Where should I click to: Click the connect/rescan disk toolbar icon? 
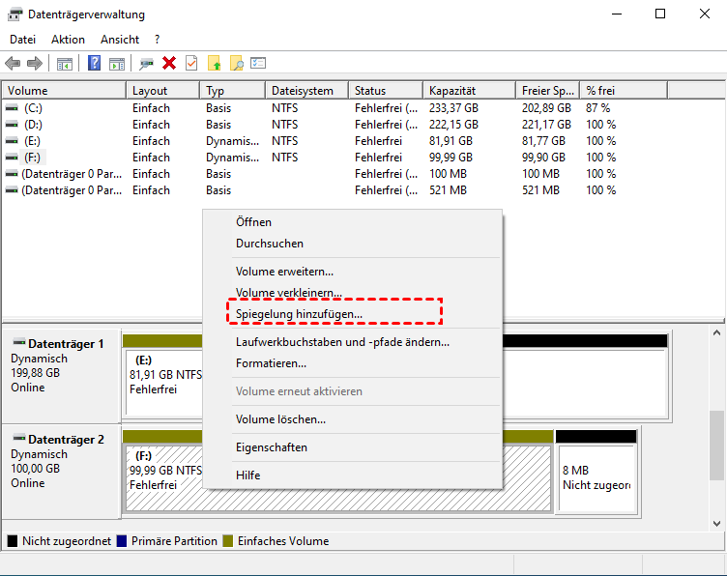coord(147,64)
